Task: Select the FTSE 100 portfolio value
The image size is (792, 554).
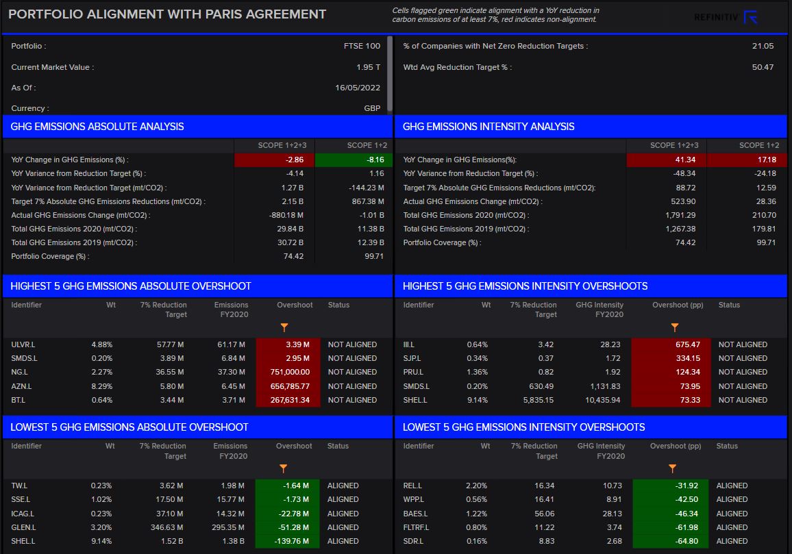Action: [x=362, y=46]
